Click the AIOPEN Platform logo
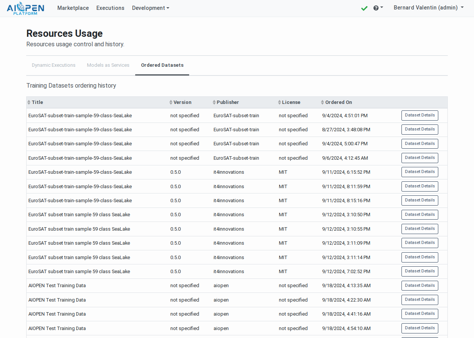Image resolution: width=474 pixels, height=338 pixels. (25, 8)
